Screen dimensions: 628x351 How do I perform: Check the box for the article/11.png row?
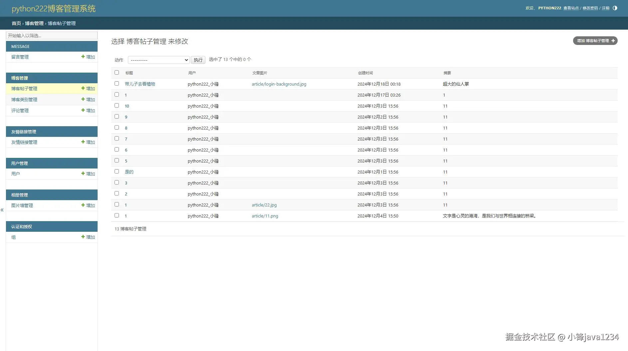point(117,215)
